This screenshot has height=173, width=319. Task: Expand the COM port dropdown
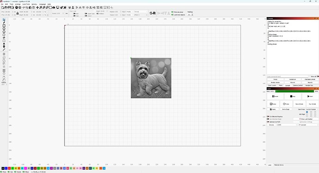tap(287, 125)
